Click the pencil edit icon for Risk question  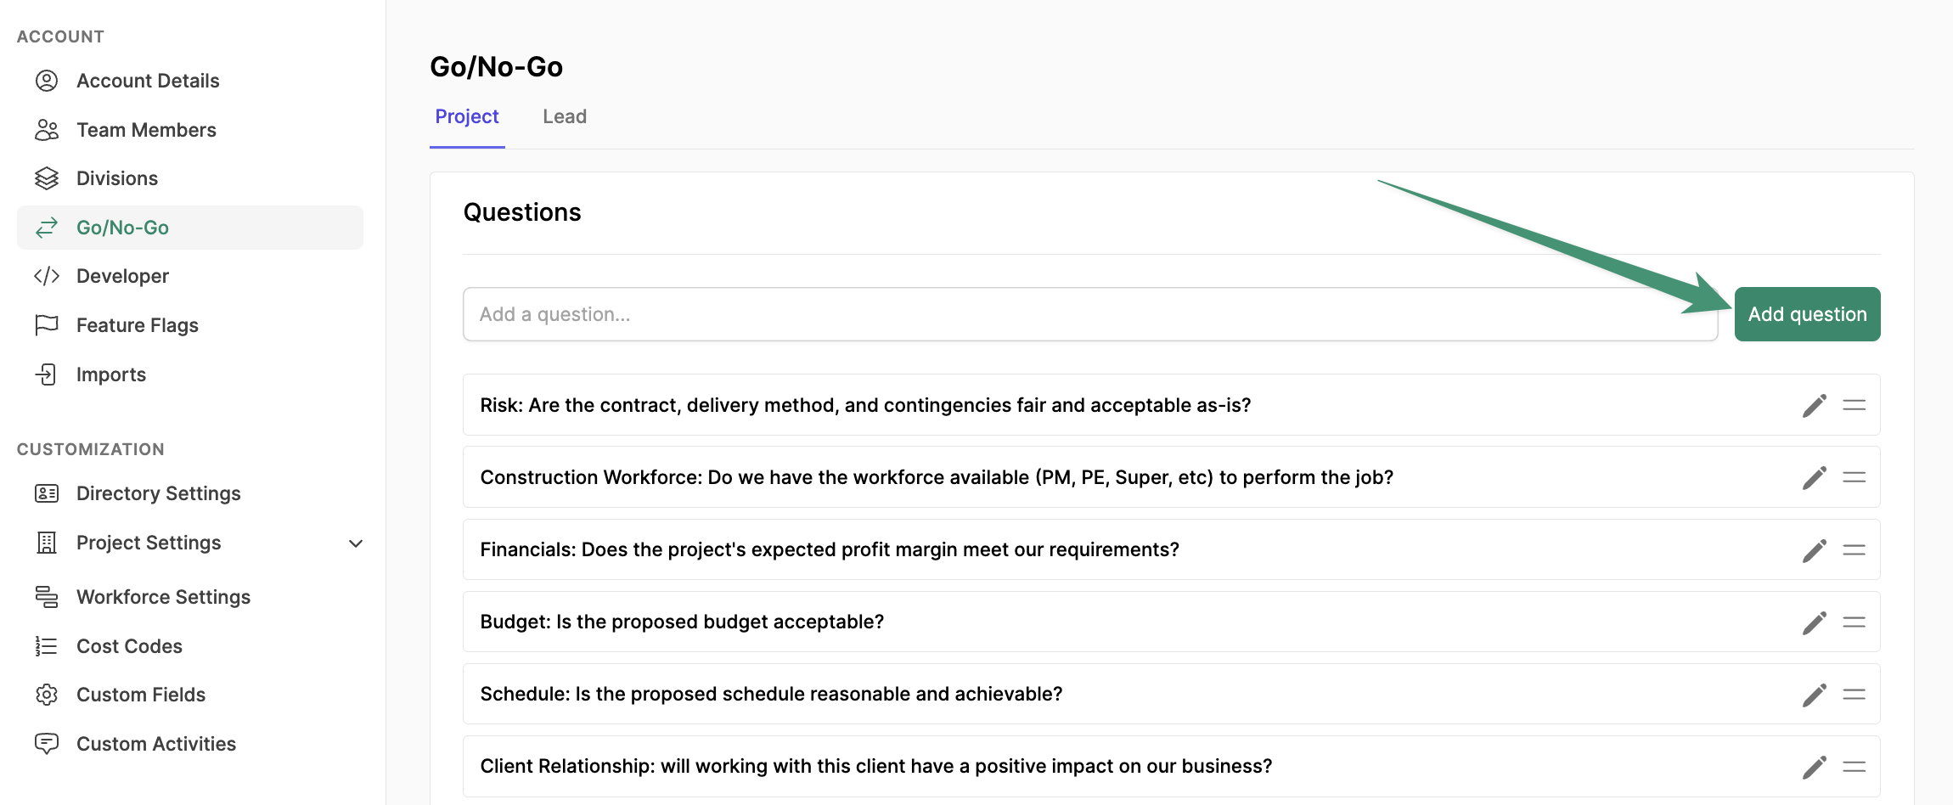click(1814, 406)
